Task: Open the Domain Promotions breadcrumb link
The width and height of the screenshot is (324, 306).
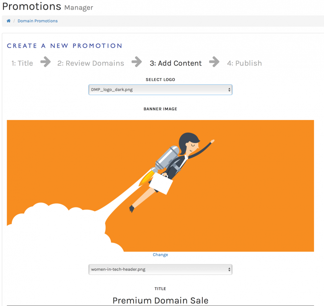Action: coord(37,21)
